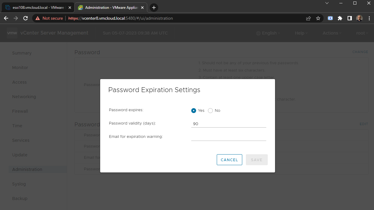Choose the No expiration radio option
This screenshot has height=210, width=374.
coord(210,110)
